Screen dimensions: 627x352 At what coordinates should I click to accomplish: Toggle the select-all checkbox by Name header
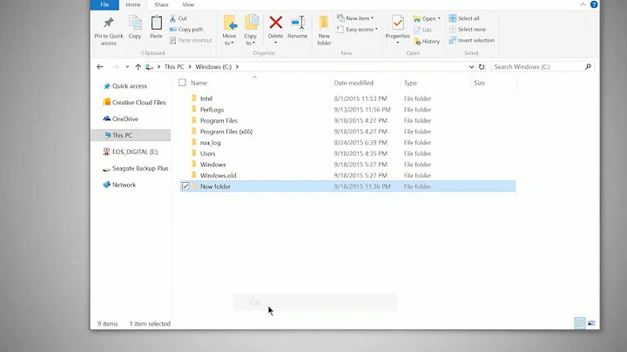182,83
